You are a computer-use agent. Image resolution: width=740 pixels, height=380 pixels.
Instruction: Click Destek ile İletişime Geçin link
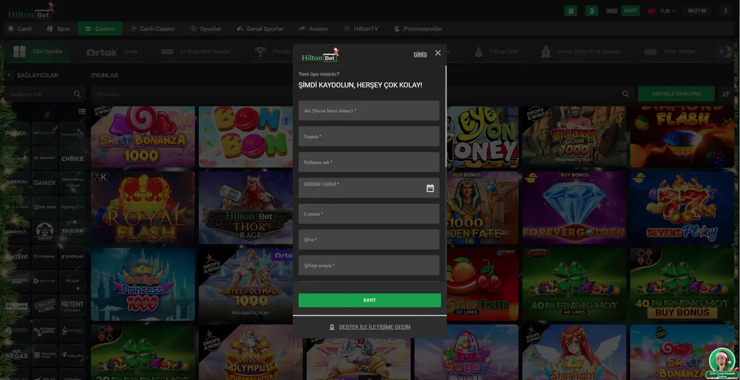(x=374, y=327)
